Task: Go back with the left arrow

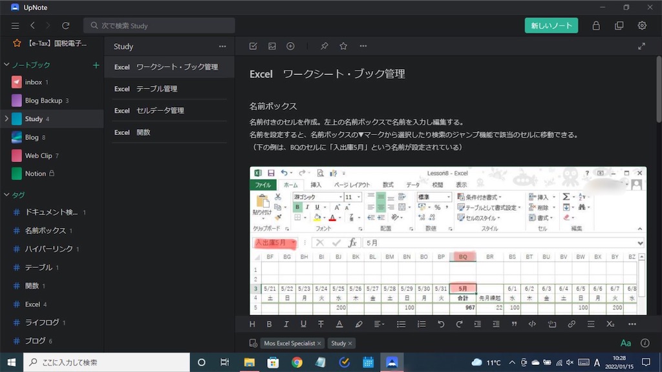Action: pyautogui.click(x=32, y=26)
